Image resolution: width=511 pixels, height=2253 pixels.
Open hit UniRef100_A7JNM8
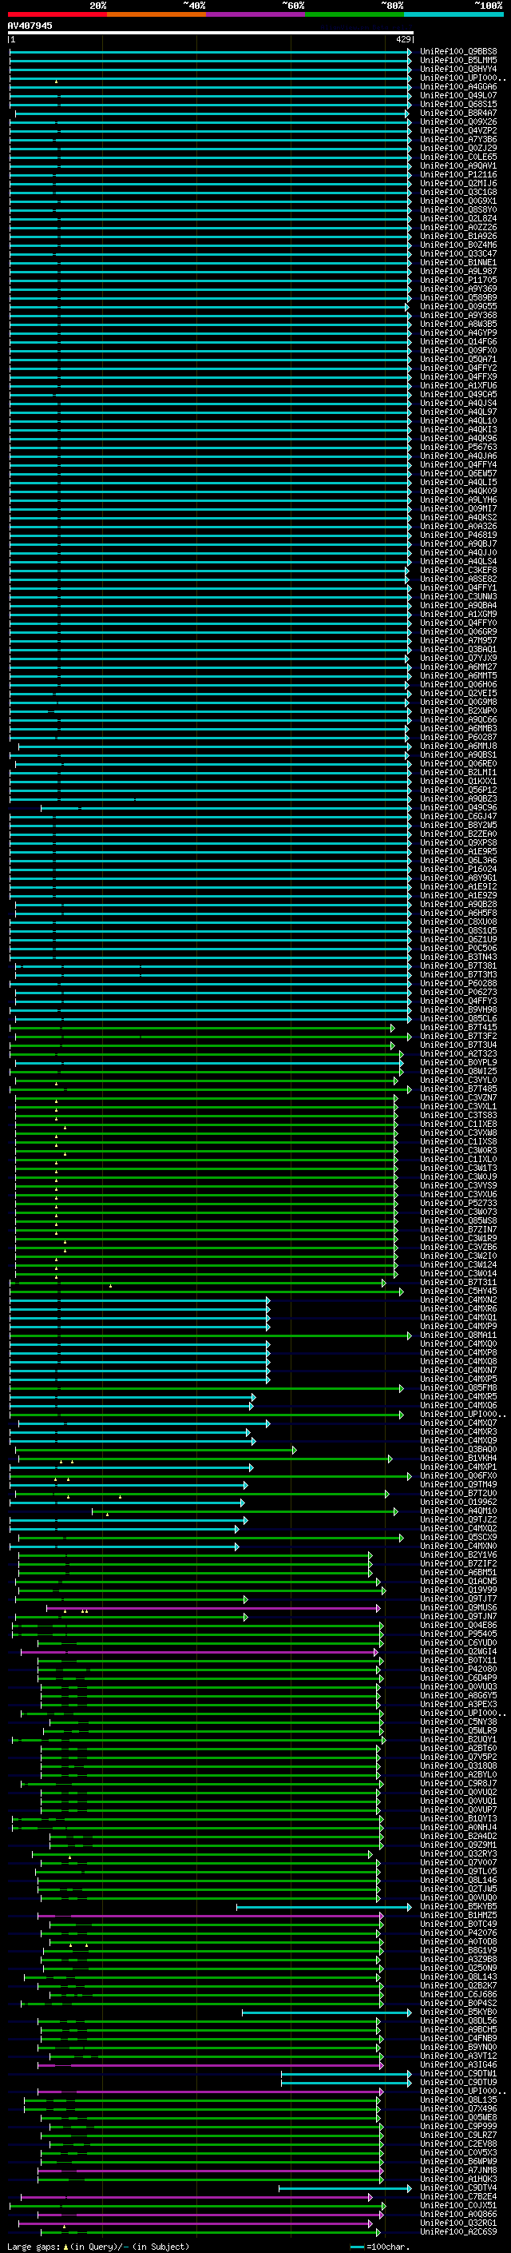point(458,2170)
